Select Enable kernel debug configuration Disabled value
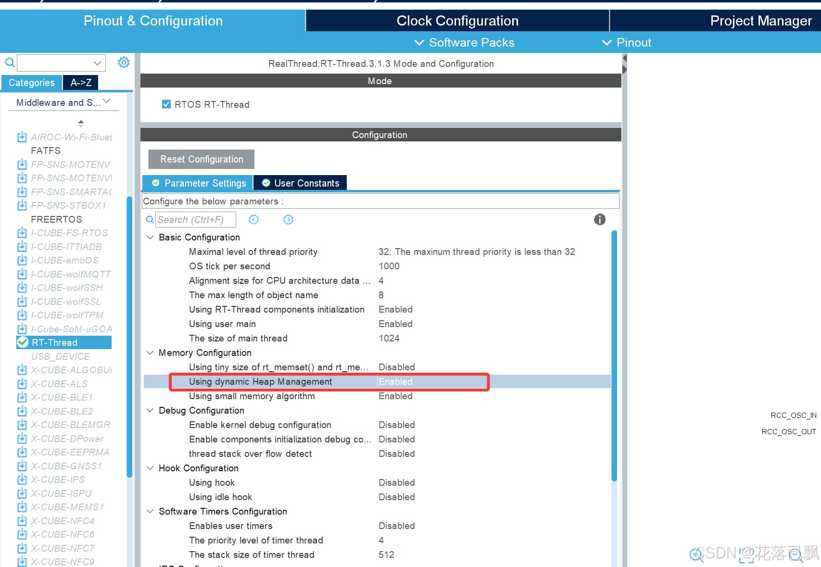The image size is (821, 567). coord(397,425)
